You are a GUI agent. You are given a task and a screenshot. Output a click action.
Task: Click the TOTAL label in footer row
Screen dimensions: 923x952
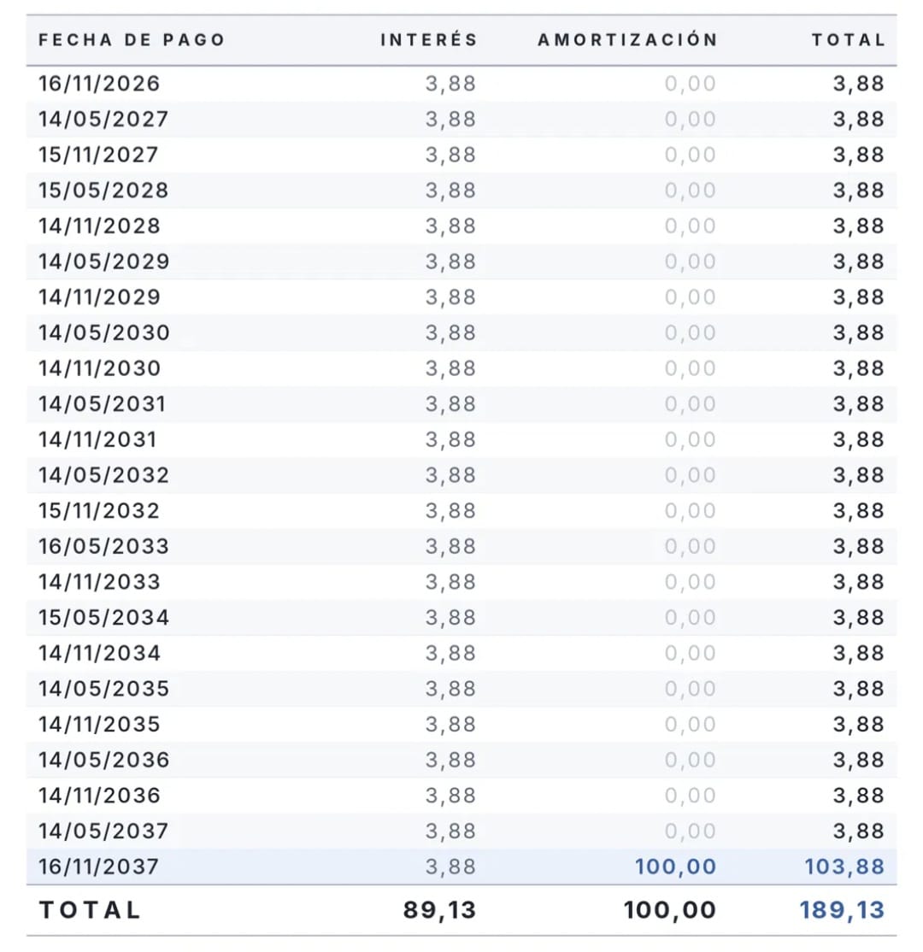pyautogui.click(x=90, y=910)
